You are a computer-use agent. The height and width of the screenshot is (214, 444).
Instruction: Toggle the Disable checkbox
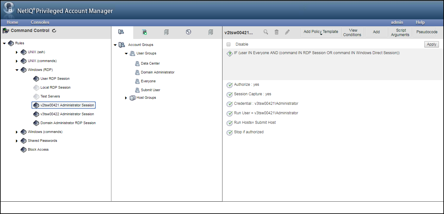(x=228, y=44)
